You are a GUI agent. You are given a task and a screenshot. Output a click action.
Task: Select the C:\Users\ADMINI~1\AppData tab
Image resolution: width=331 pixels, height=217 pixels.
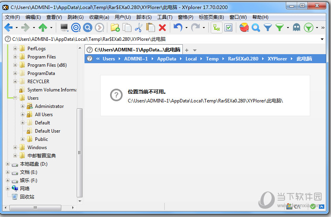134,50
